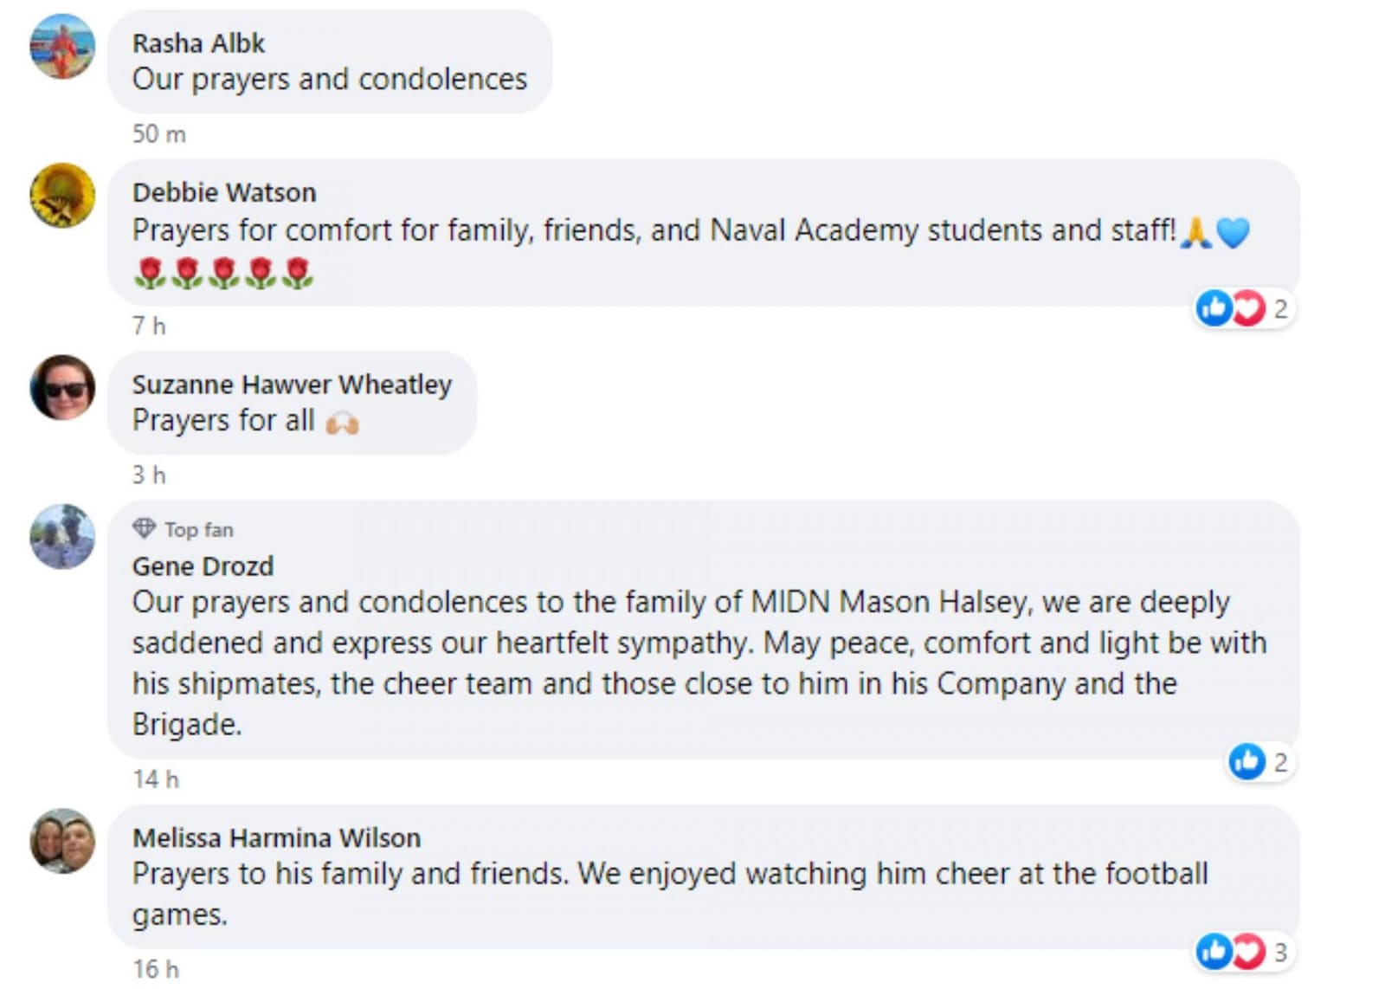Visit Debbie Watson's profile via her name
Image resolution: width=1385 pixels, height=989 pixels.
(224, 192)
